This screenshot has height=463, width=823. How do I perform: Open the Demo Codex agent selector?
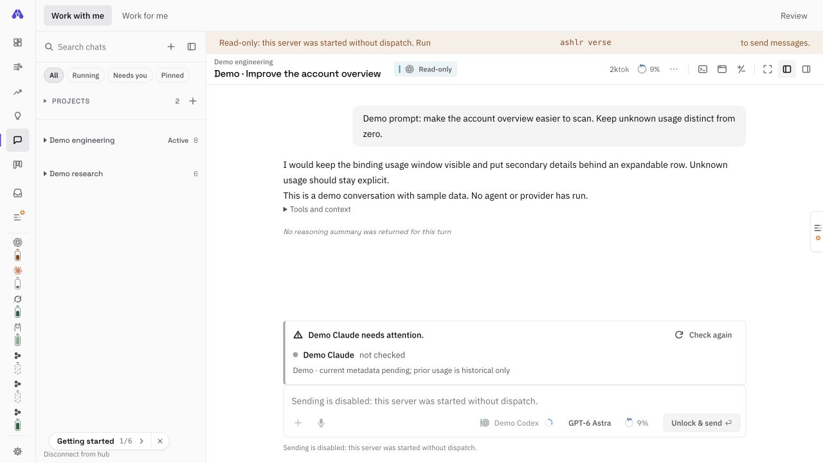click(x=516, y=422)
